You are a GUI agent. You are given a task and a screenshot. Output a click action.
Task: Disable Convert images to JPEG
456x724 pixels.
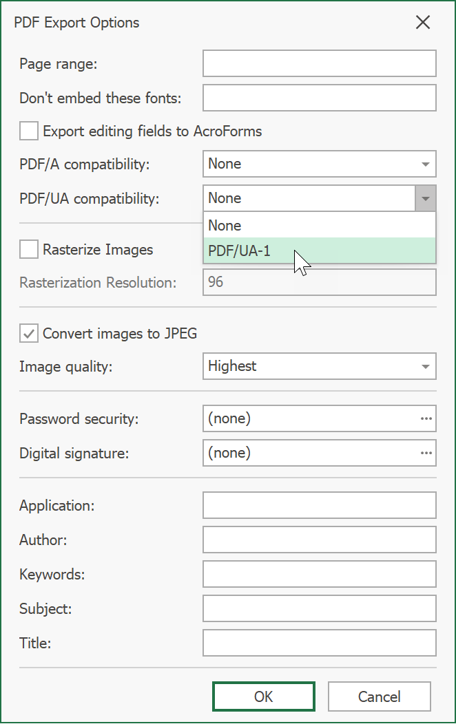pos(29,333)
